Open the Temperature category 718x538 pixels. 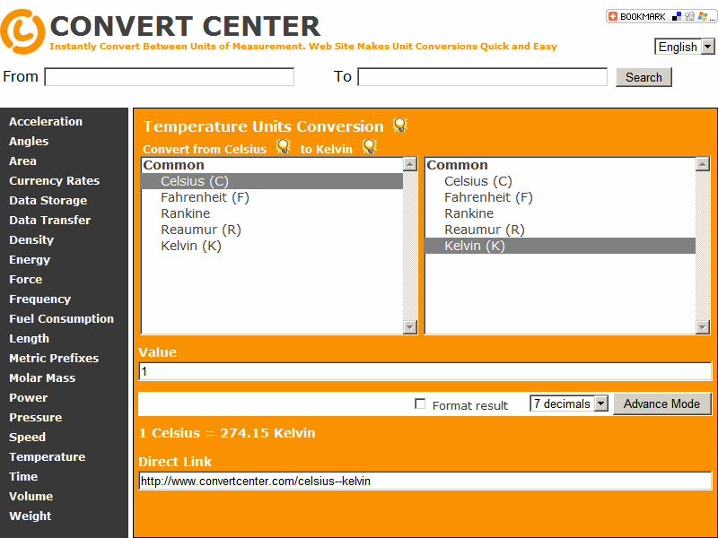[48, 456]
